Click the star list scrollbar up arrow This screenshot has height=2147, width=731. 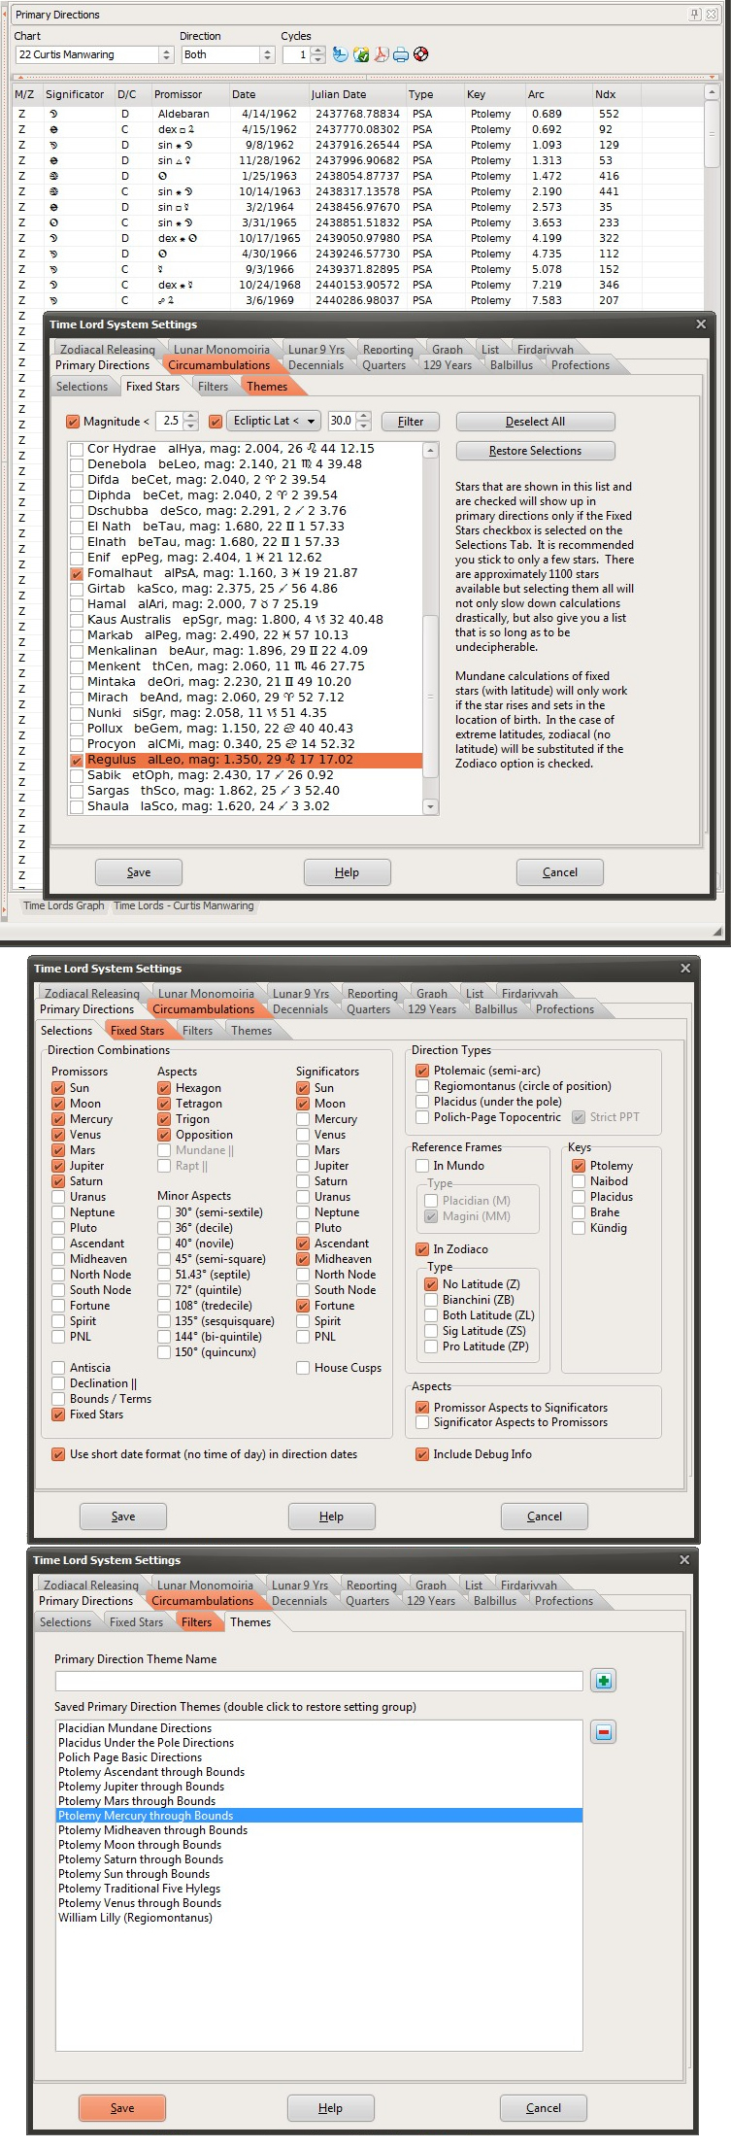click(x=431, y=450)
